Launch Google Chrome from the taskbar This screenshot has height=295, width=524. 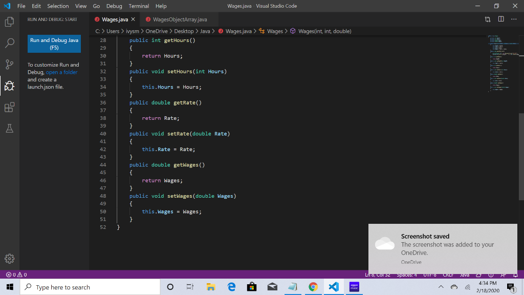(x=313, y=287)
